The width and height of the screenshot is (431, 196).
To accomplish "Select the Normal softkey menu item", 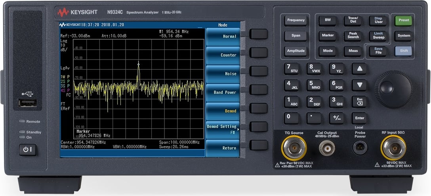I will (x=223, y=37).
